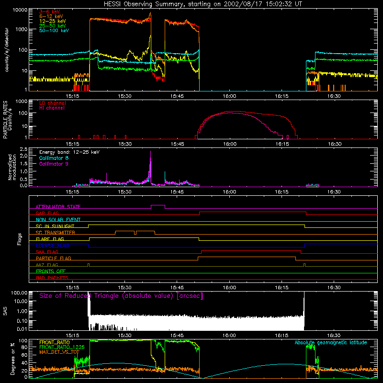Select the SAA_FLAG label
Viewport: 383px width, 383px height.
pos(47,252)
